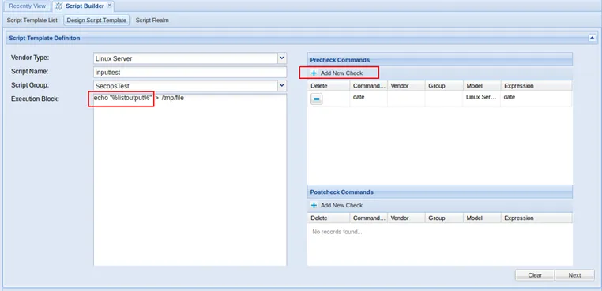The height and width of the screenshot is (291, 602).
Task: Click inside the Execution Block text area
Action: (190, 180)
